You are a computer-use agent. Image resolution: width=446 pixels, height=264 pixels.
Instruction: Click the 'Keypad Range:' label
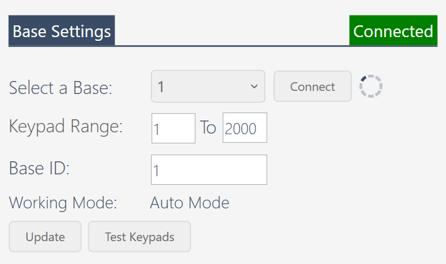(66, 127)
